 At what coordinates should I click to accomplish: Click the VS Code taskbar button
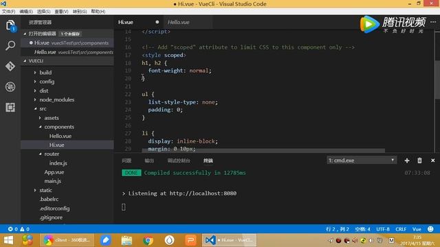[229, 240]
